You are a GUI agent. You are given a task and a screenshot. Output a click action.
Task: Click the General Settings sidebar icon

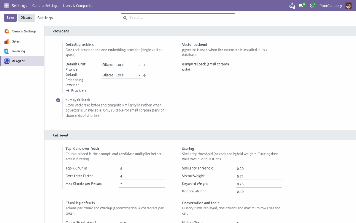tap(7, 31)
